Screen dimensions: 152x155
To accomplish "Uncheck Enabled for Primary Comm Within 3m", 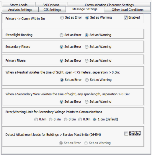I will point(125,18).
